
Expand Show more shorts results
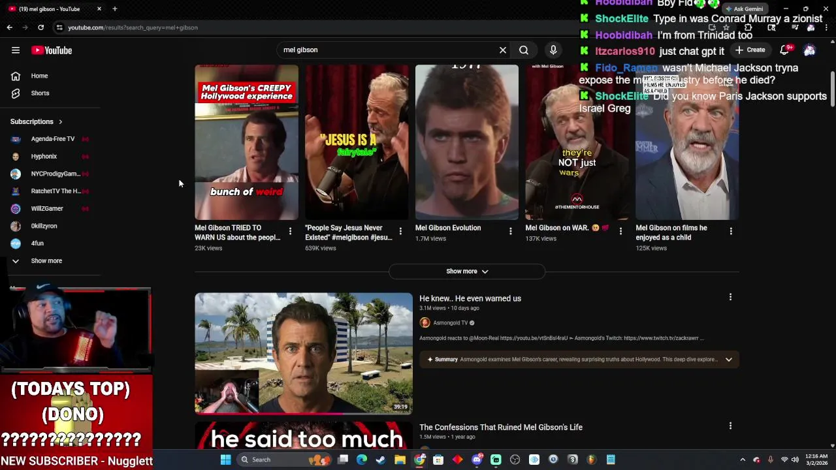pos(467,272)
